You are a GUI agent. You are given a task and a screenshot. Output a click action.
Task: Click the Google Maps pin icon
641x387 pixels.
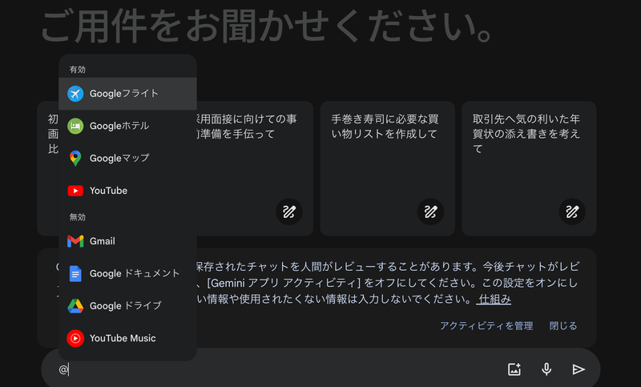(x=75, y=158)
